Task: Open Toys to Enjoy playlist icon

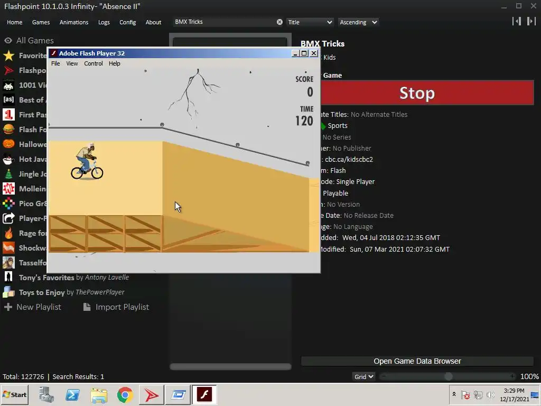Action: click(8, 292)
